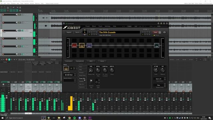Open Spotify from the taskbar
Image resolution: width=213 pixels, height=120 pixels.
(75, 118)
